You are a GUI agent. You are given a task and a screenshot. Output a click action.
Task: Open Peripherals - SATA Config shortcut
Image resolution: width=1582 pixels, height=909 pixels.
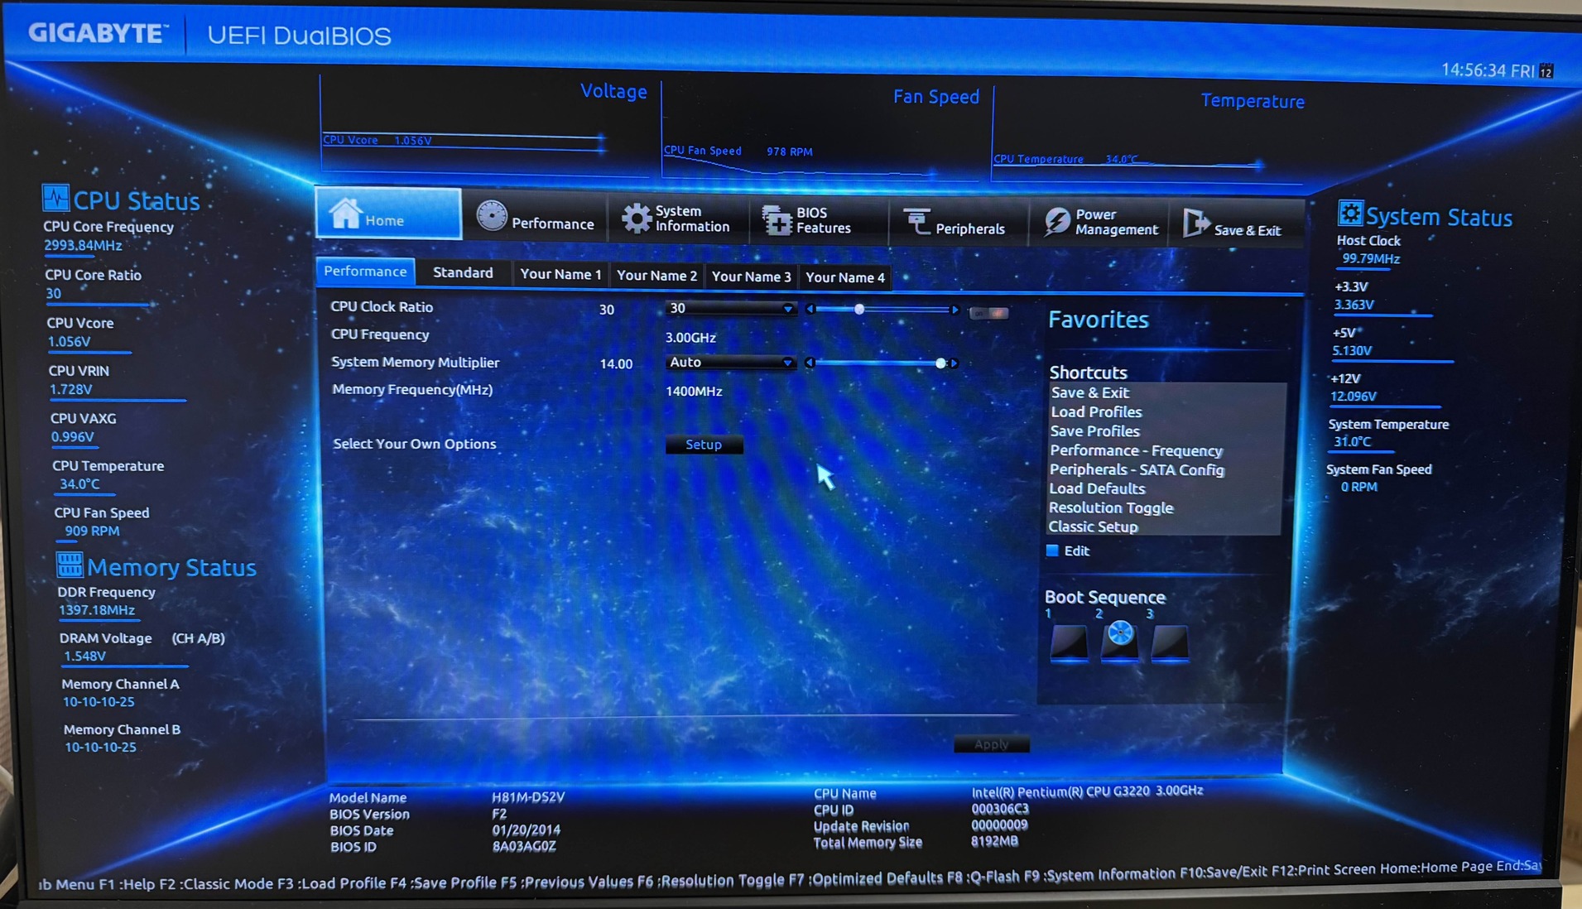[x=1137, y=469]
